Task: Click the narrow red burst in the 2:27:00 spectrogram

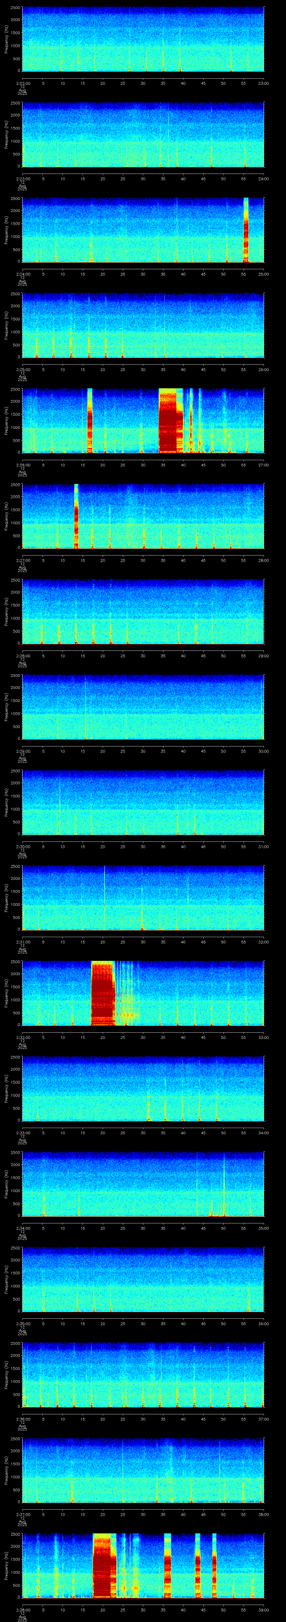Action: coord(76,516)
